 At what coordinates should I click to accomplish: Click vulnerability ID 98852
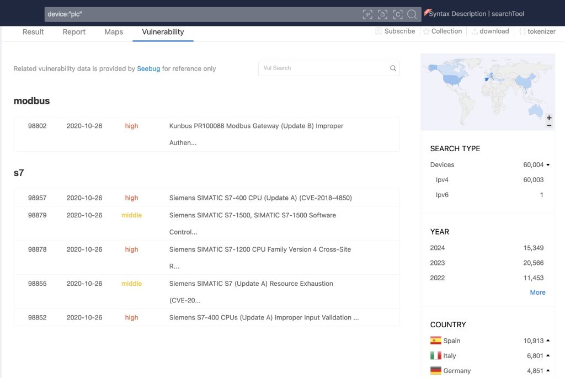click(37, 317)
